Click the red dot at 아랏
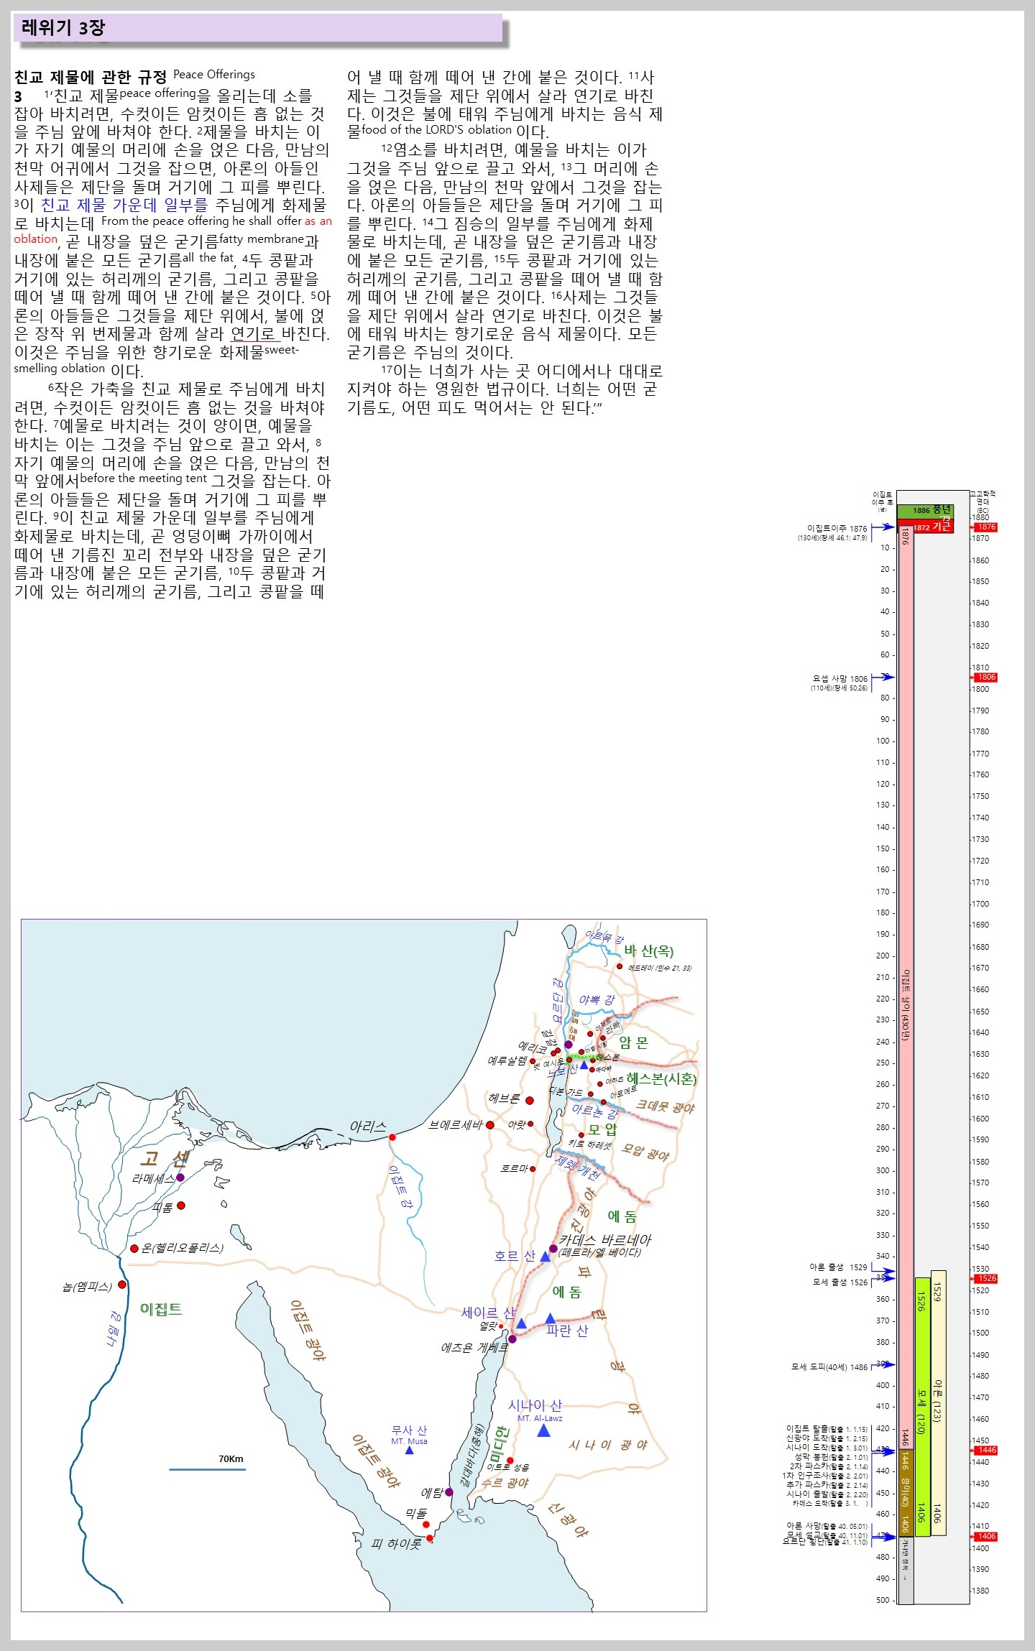Image resolution: width=1035 pixels, height=1651 pixels. coord(530,1124)
